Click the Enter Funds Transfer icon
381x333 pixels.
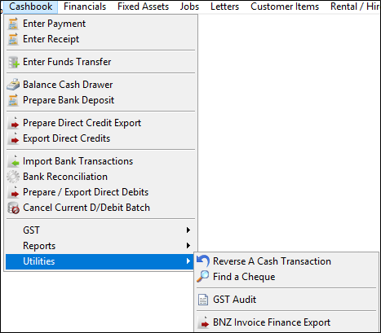point(13,62)
